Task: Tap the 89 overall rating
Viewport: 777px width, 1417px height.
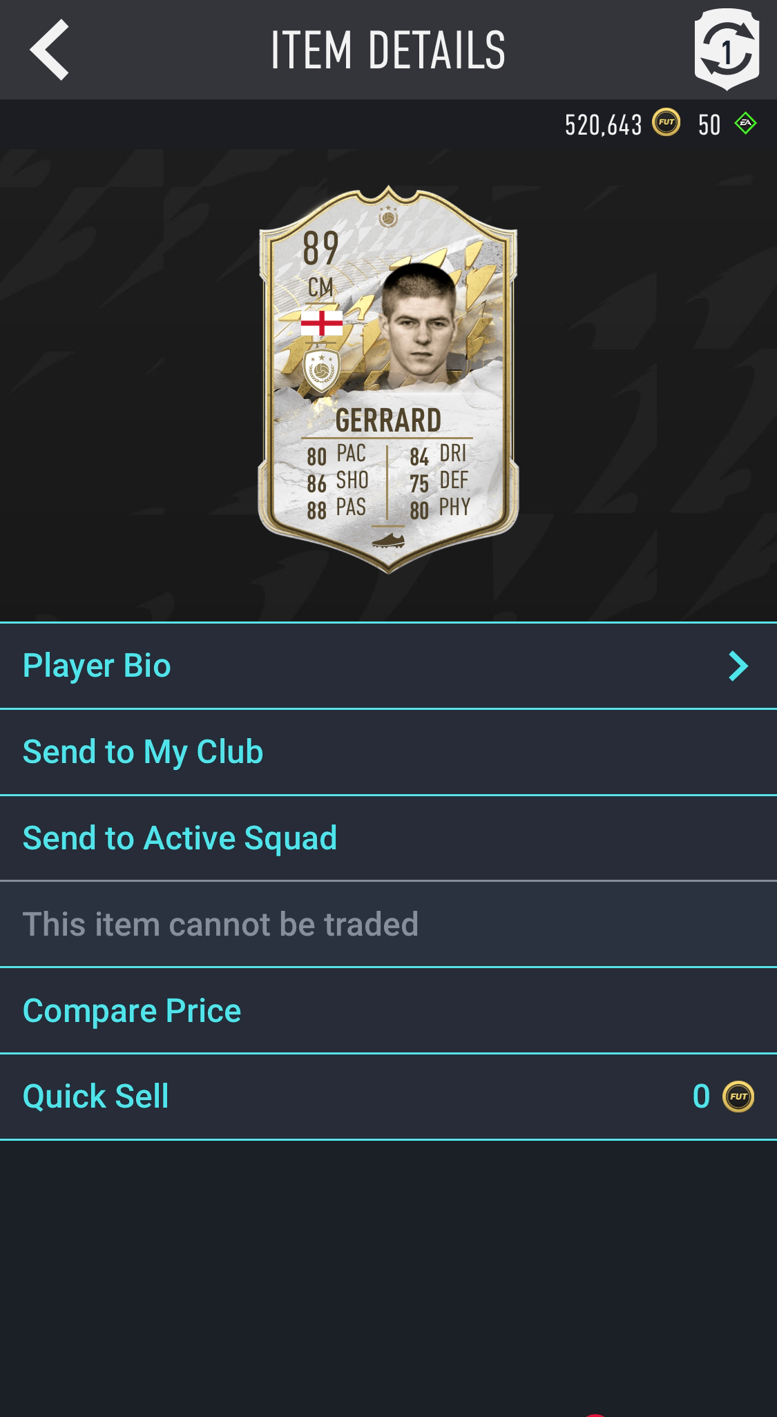Action: click(x=320, y=249)
